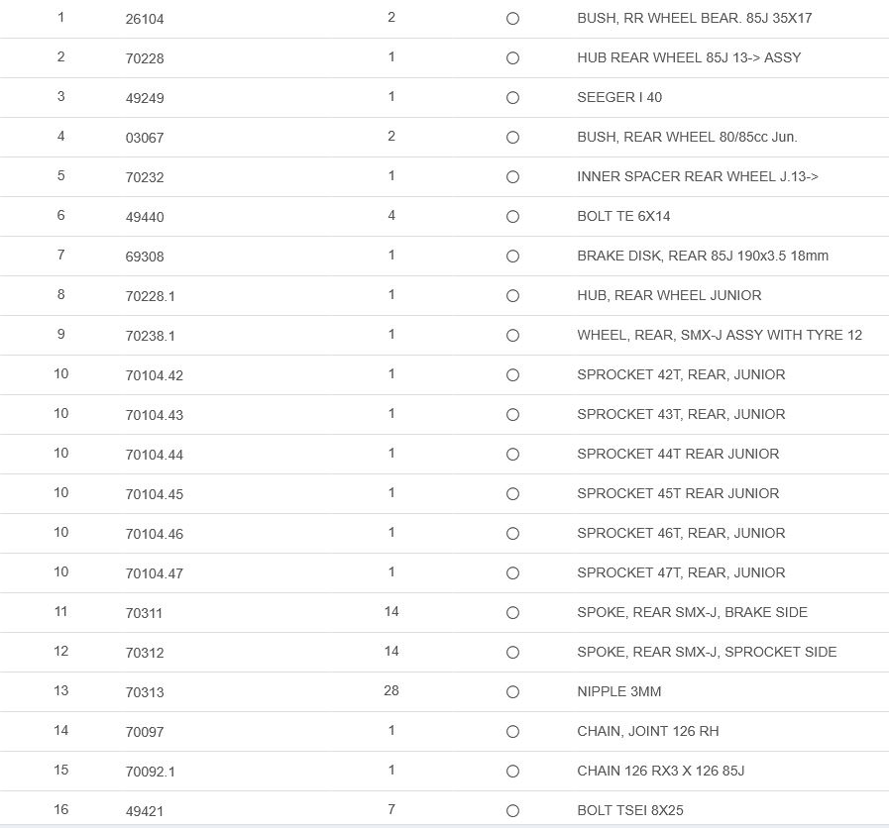This screenshot has height=828, width=889.
Task: Select the circle for BOLT TSEI 8X25
Action: point(512,811)
